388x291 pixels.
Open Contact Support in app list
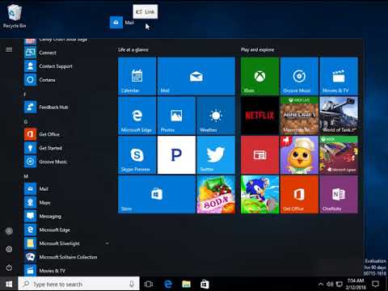[67, 66]
